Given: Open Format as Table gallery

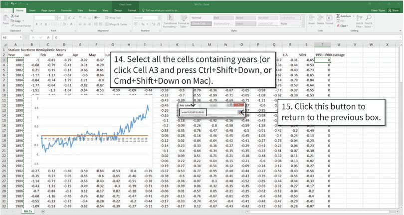Looking at the screenshot, I should click(184, 21).
